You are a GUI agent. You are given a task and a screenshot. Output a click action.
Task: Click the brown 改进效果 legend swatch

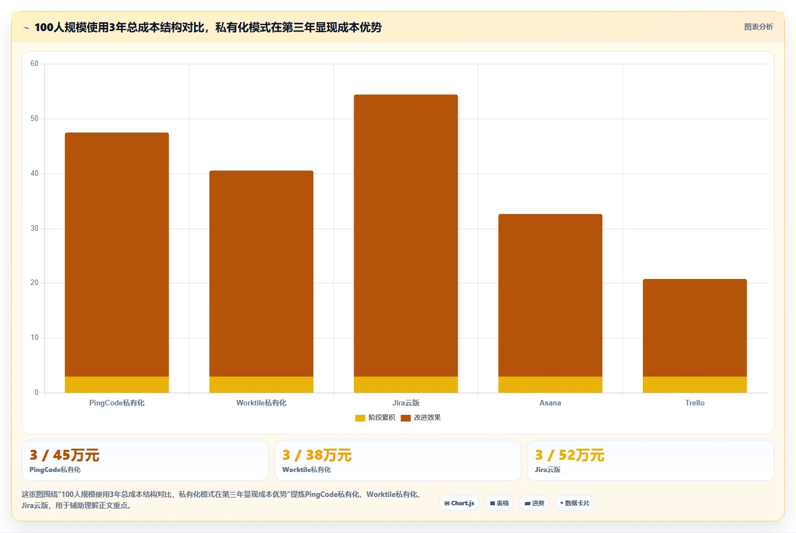(405, 418)
